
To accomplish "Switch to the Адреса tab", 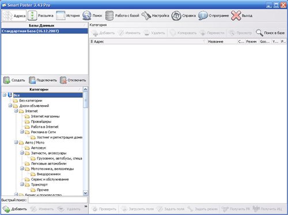I will click(14, 16).
